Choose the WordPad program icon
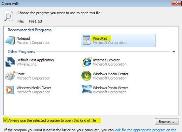182x132 pixels. 87,40
